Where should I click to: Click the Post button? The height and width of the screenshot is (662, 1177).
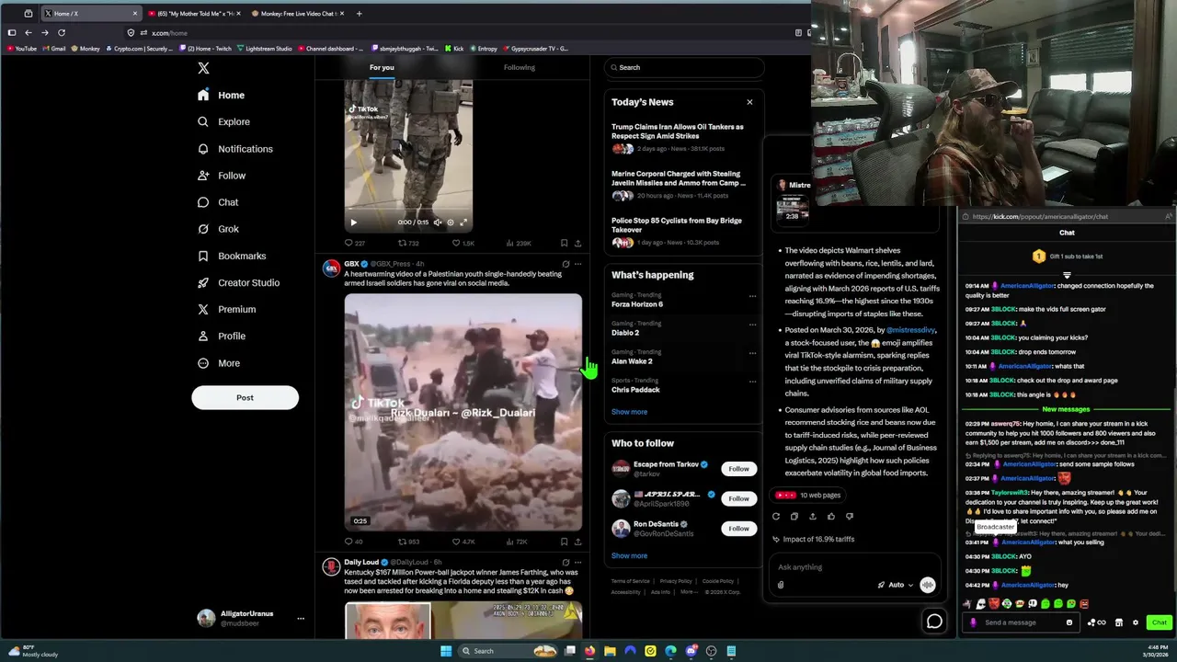tap(245, 397)
